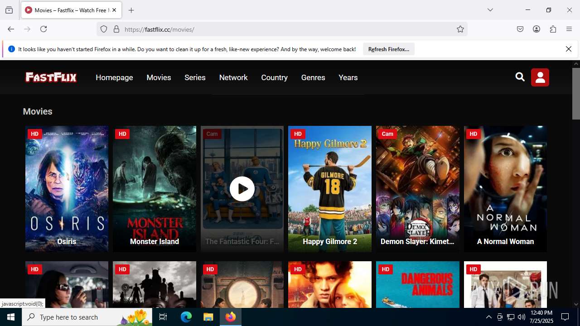Launch Microsoft Edge from the taskbar

point(186,317)
